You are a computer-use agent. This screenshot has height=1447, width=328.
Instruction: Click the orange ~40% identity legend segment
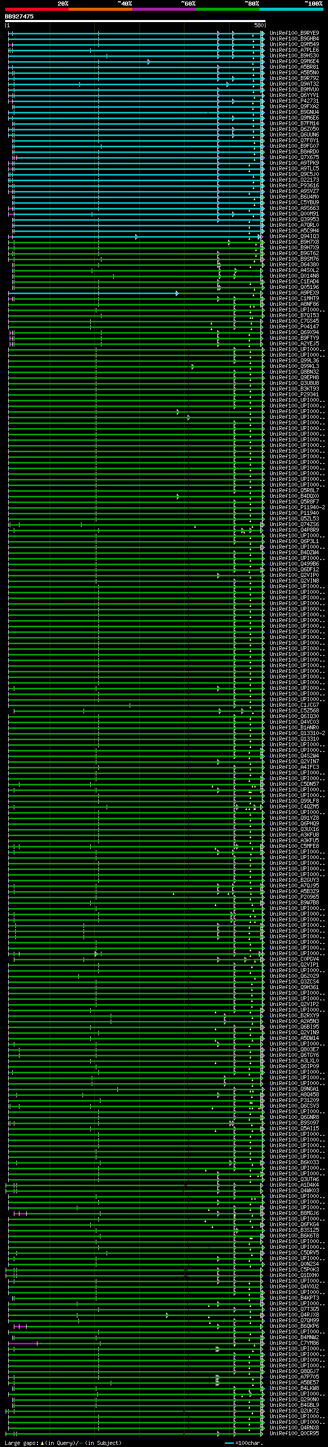click(100, 10)
